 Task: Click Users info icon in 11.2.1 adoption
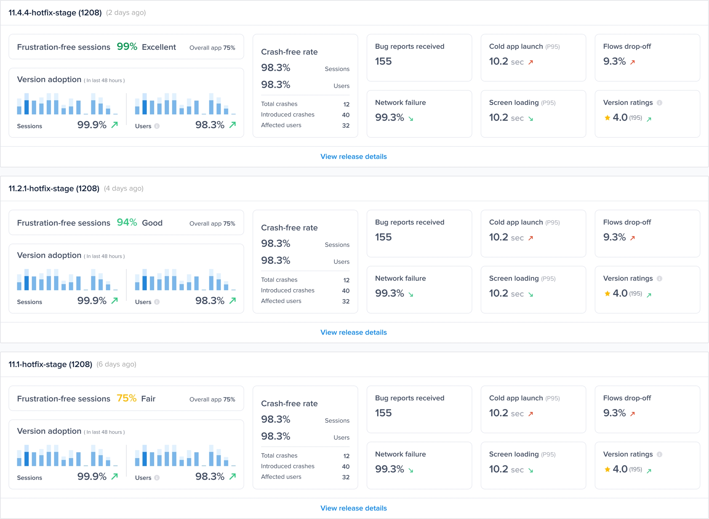point(157,302)
